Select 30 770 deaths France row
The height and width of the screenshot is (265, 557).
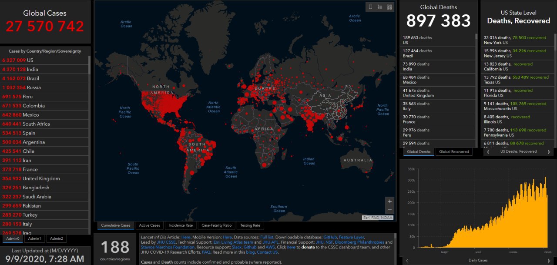click(x=437, y=119)
